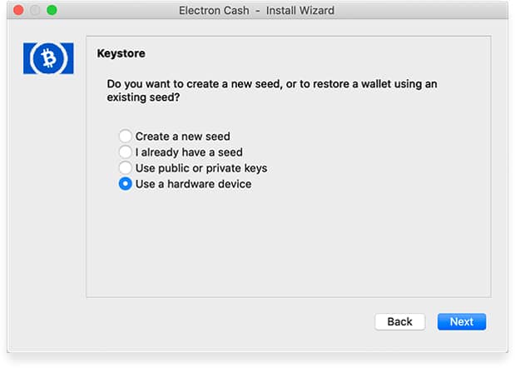Screen dimensions: 515x368
Task: Click the 'I already have a seed' label text
Action: tap(189, 152)
